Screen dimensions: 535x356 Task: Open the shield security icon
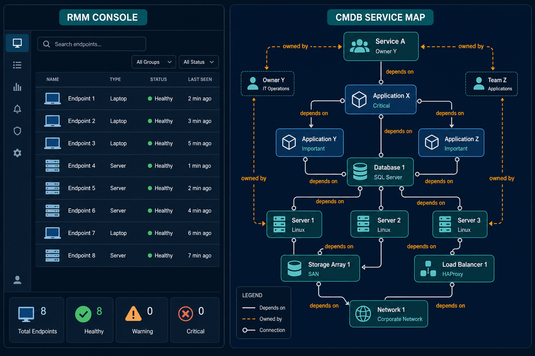pyautogui.click(x=17, y=131)
